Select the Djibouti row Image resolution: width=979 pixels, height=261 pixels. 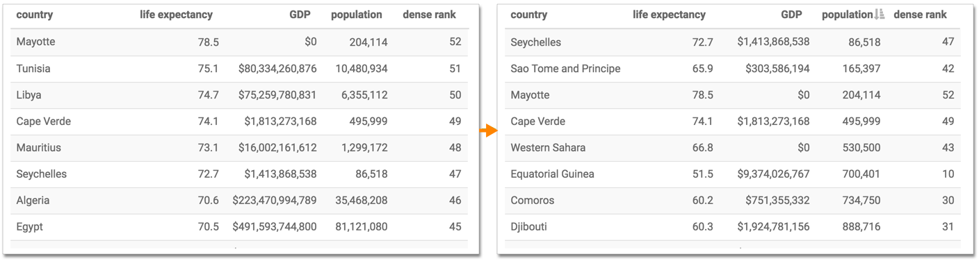click(733, 227)
